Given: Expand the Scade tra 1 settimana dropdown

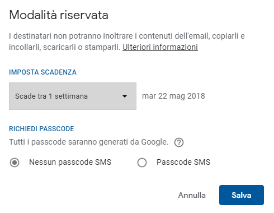Looking at the screenshot, I should 73,96.
